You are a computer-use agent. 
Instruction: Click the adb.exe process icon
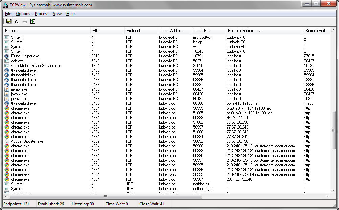(7, 61)
